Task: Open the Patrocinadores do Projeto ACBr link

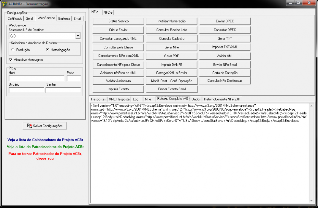Action: (x=45, y=146)
